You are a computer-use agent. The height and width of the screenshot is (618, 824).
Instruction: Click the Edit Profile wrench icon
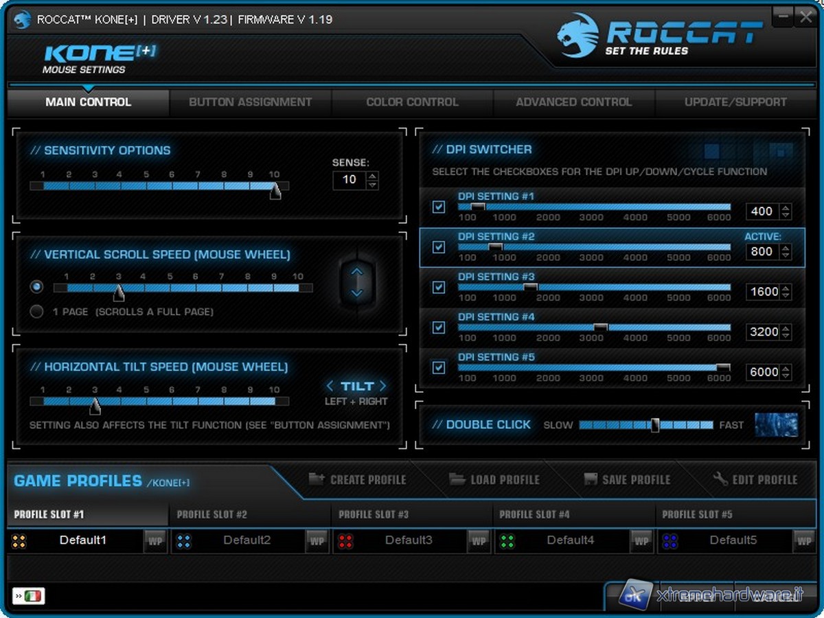tap(720, 479)
